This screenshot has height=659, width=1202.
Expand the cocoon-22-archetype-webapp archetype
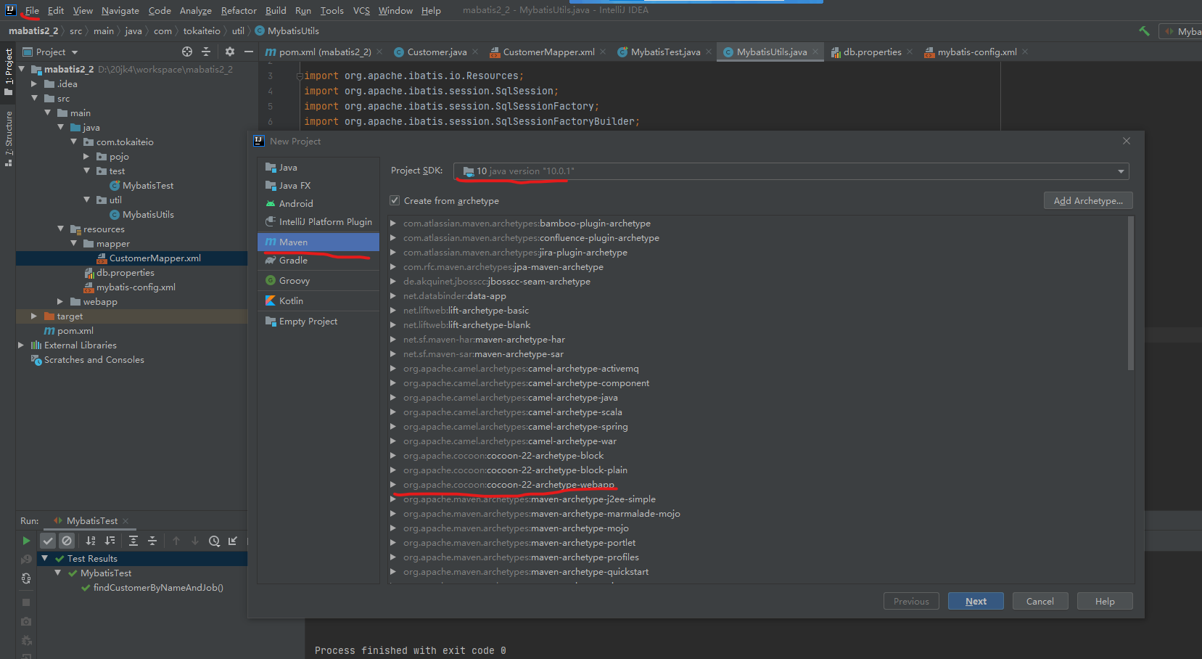pyautogui.click(x=393, y=485)
